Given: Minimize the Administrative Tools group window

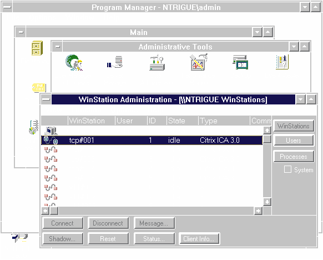Looking at the screenshot, I should coord(294,47).
